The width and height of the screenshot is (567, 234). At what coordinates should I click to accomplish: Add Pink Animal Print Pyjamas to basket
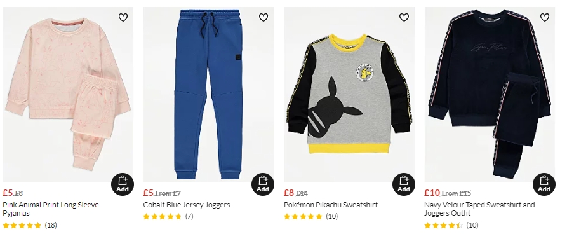(x=122, y=184)
